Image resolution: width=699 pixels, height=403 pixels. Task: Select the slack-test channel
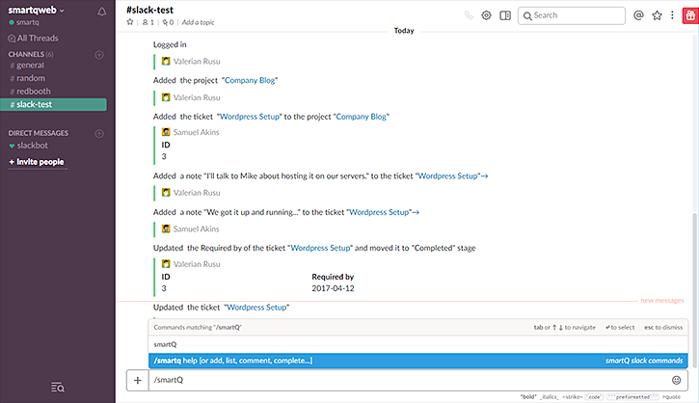53,104
